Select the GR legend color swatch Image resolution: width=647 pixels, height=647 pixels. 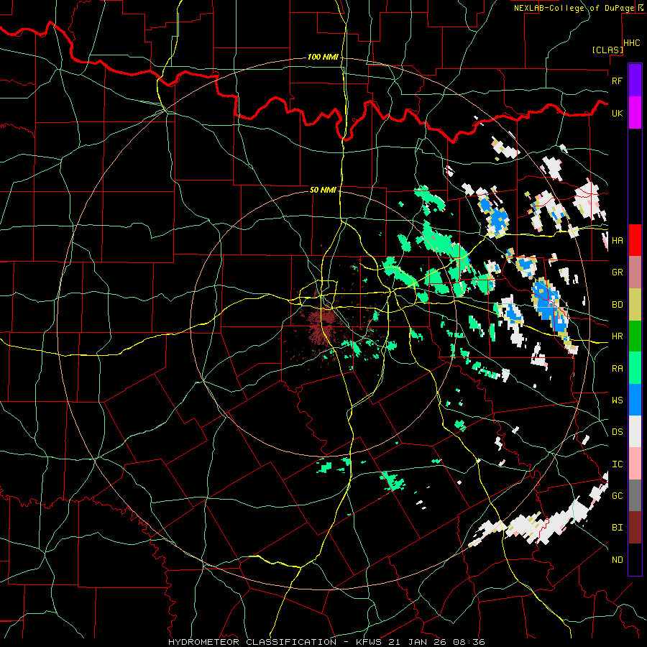point(635,272)
